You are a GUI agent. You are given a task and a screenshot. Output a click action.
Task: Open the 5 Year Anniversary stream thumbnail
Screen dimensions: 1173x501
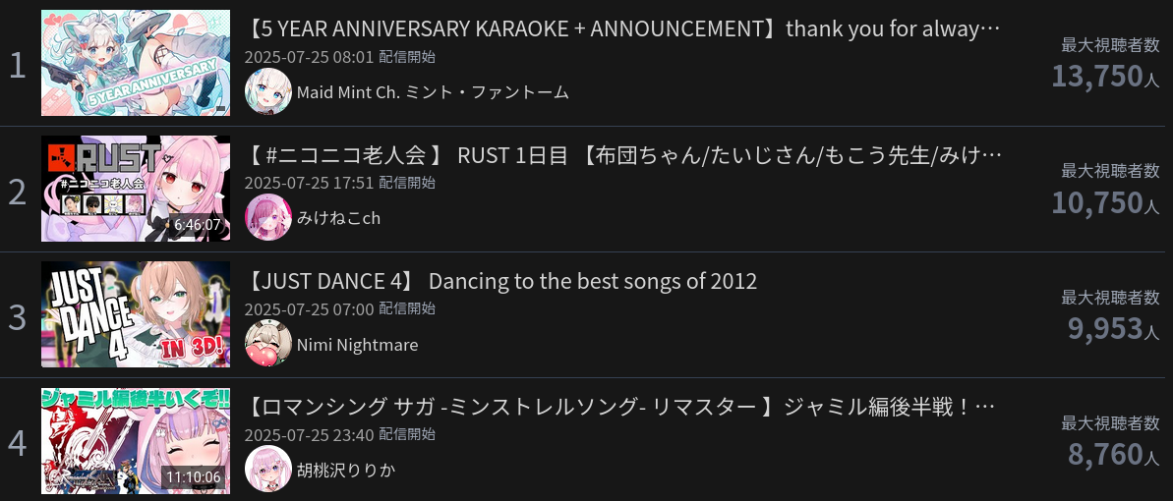(x=136, y=63)
